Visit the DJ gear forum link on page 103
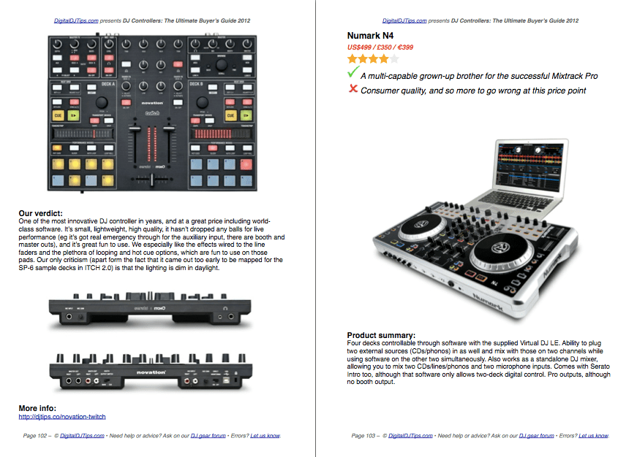This screenshot has width=637, height=457. tap(536, 436)
